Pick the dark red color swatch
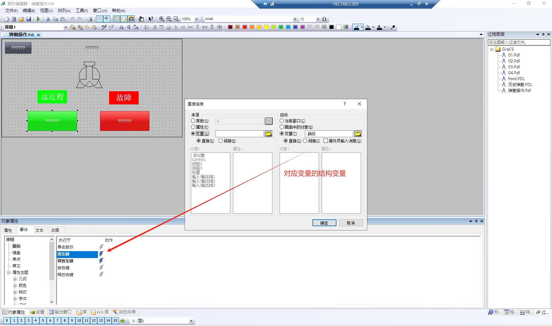 coord(230,27)
